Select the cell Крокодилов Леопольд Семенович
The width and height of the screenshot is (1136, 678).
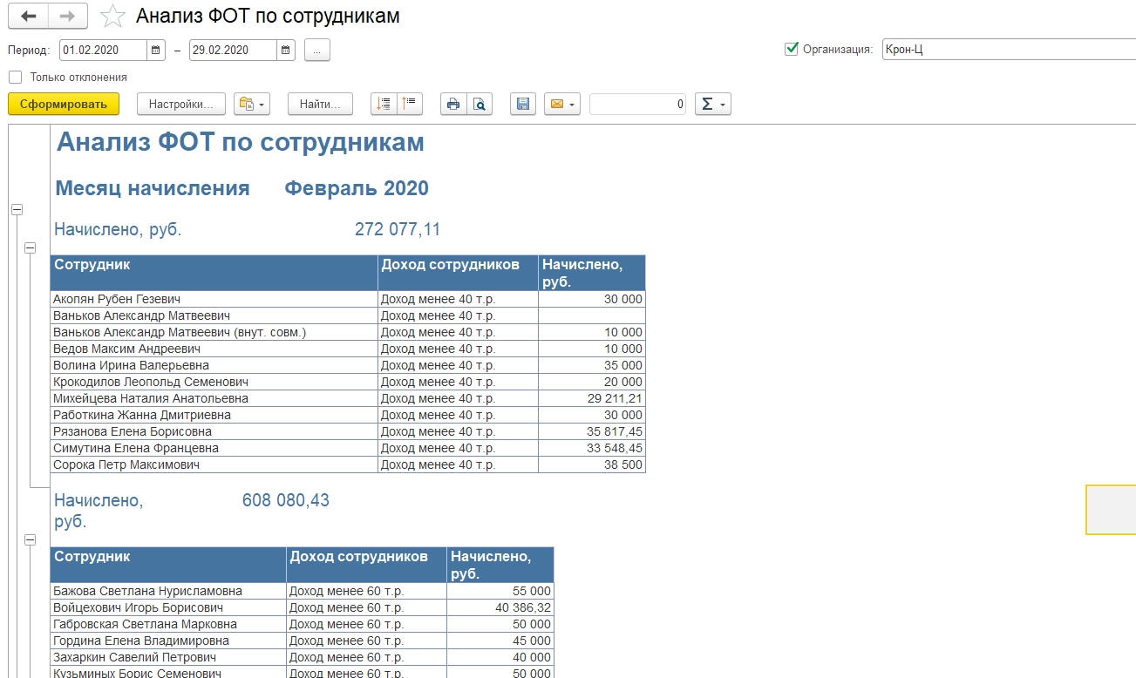[x=214, y=382]
